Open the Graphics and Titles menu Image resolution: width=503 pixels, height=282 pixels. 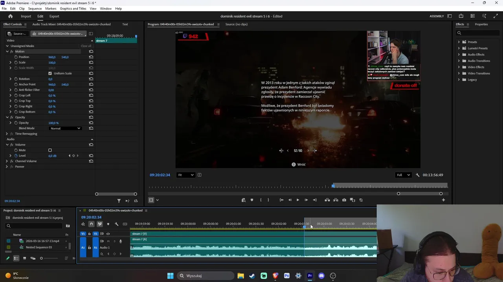[73, 9]
